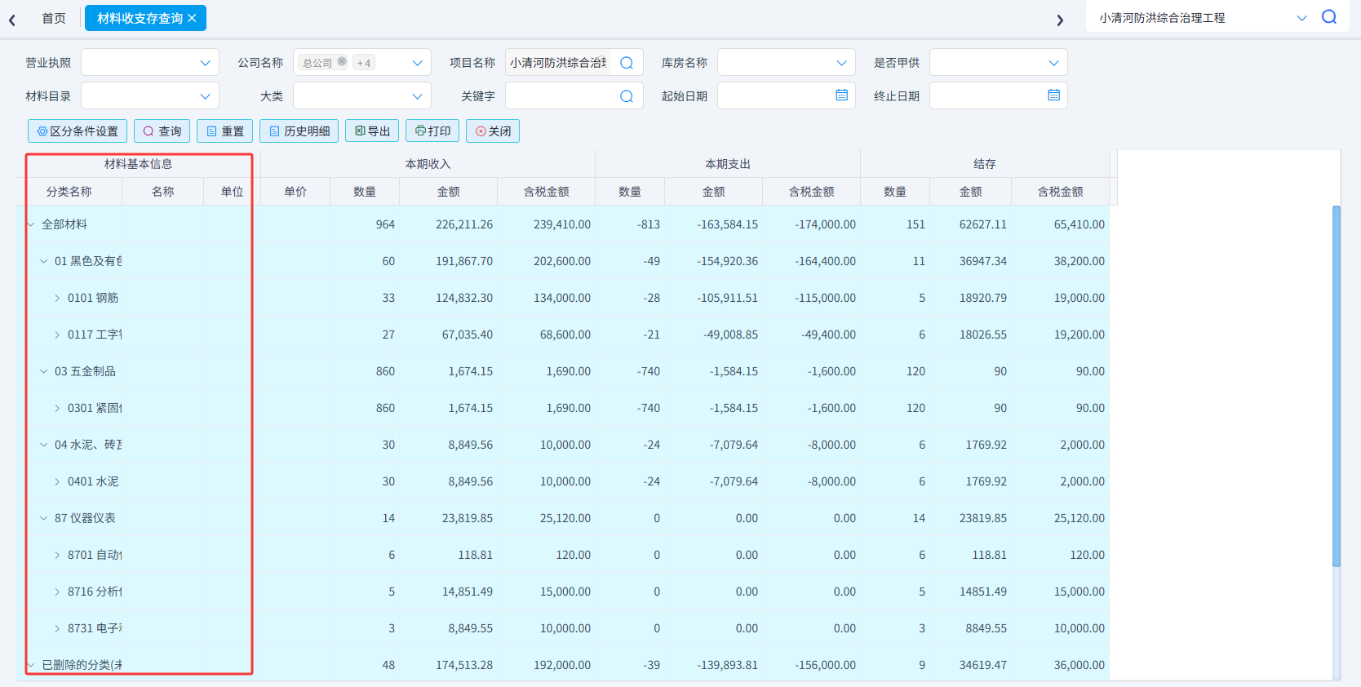This screenshot has width=1361, height=687.
Task: Open the 是否甲供 dropdown
Action: [x=999, y=63]
